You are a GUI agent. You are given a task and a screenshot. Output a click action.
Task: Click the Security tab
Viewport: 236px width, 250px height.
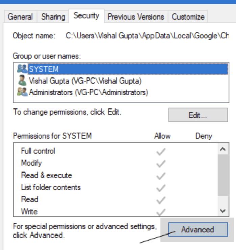click(x=87, y=15)
